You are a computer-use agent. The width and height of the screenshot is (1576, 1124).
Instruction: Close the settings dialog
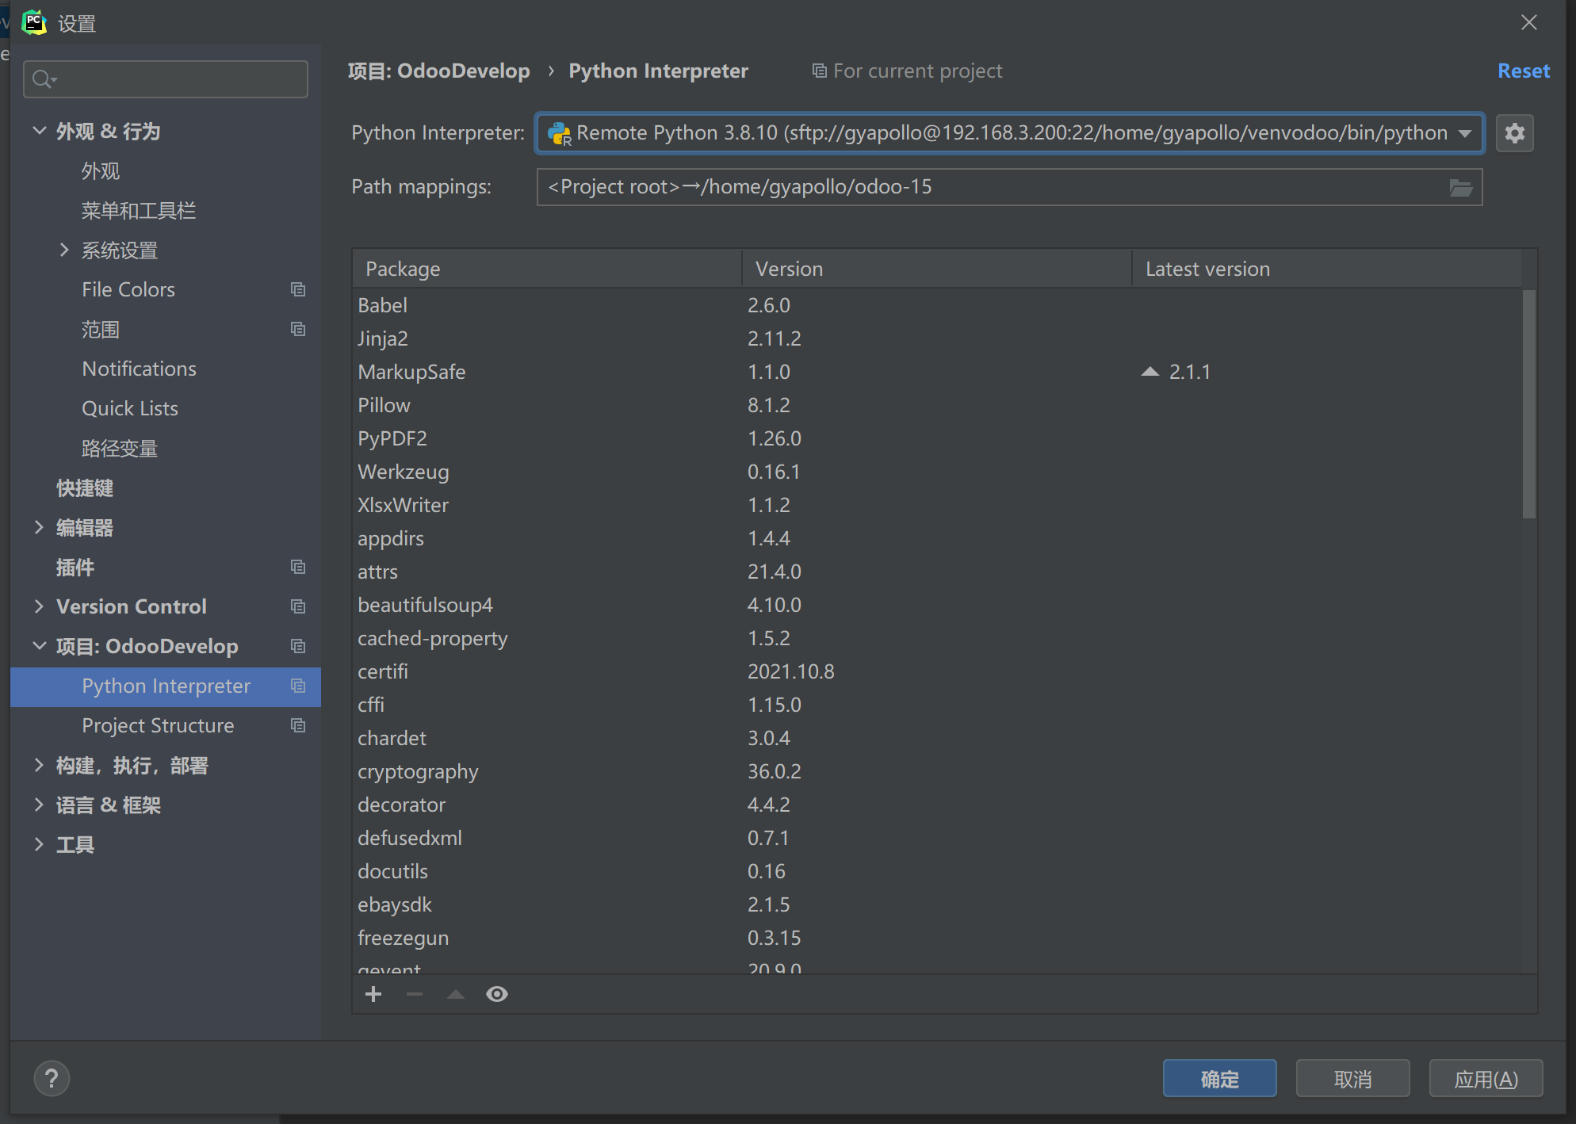[1529, 22]
